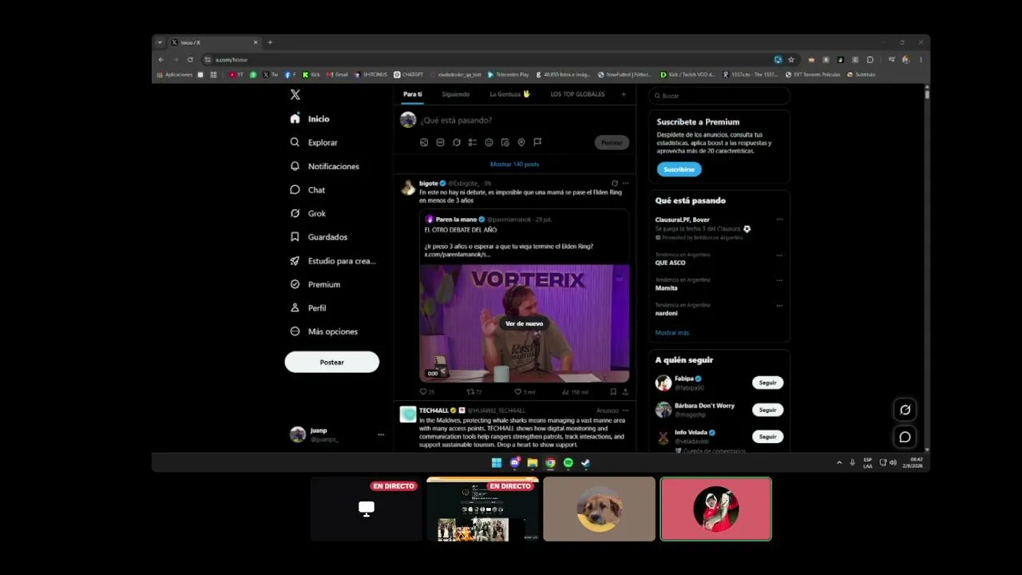Viewport: 1022px width, 575px height.
Task: Open Spotify from the taskbar
Action: pyautogui.click(x=568, y=463)
